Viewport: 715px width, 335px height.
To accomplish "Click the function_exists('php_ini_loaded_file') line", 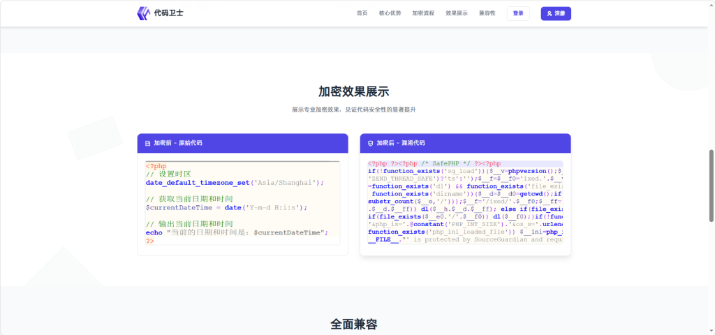I will tap(465, 232).
